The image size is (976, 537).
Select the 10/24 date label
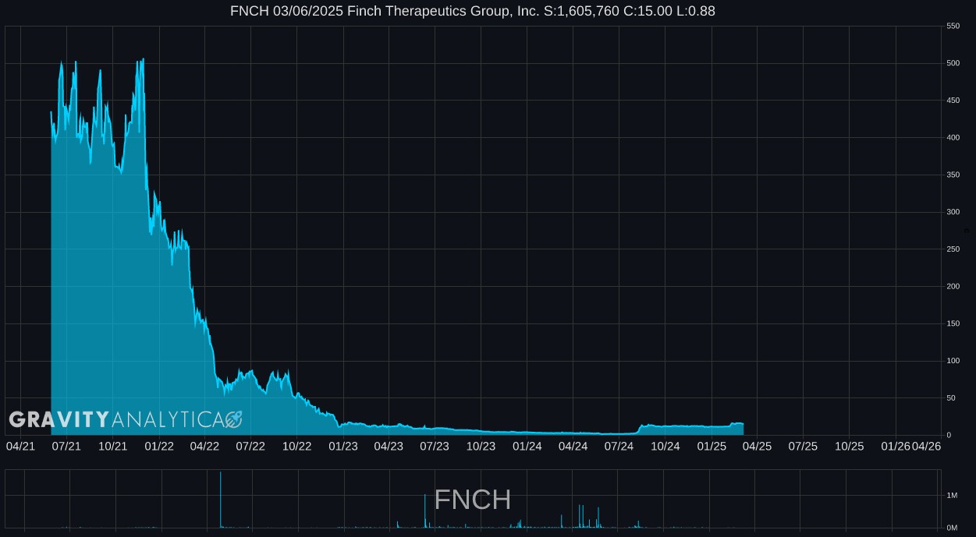(x=665, y=446)
